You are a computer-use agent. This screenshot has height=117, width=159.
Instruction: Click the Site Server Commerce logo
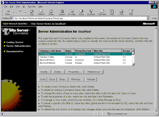coord(16,31)
